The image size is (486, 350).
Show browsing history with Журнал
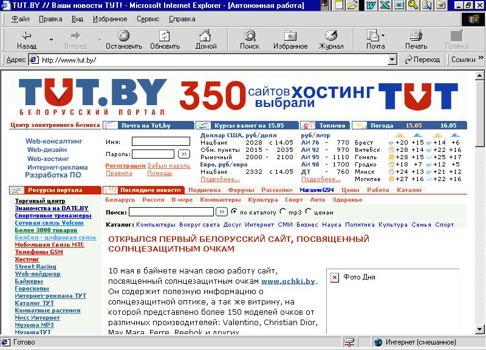point(331,39)
